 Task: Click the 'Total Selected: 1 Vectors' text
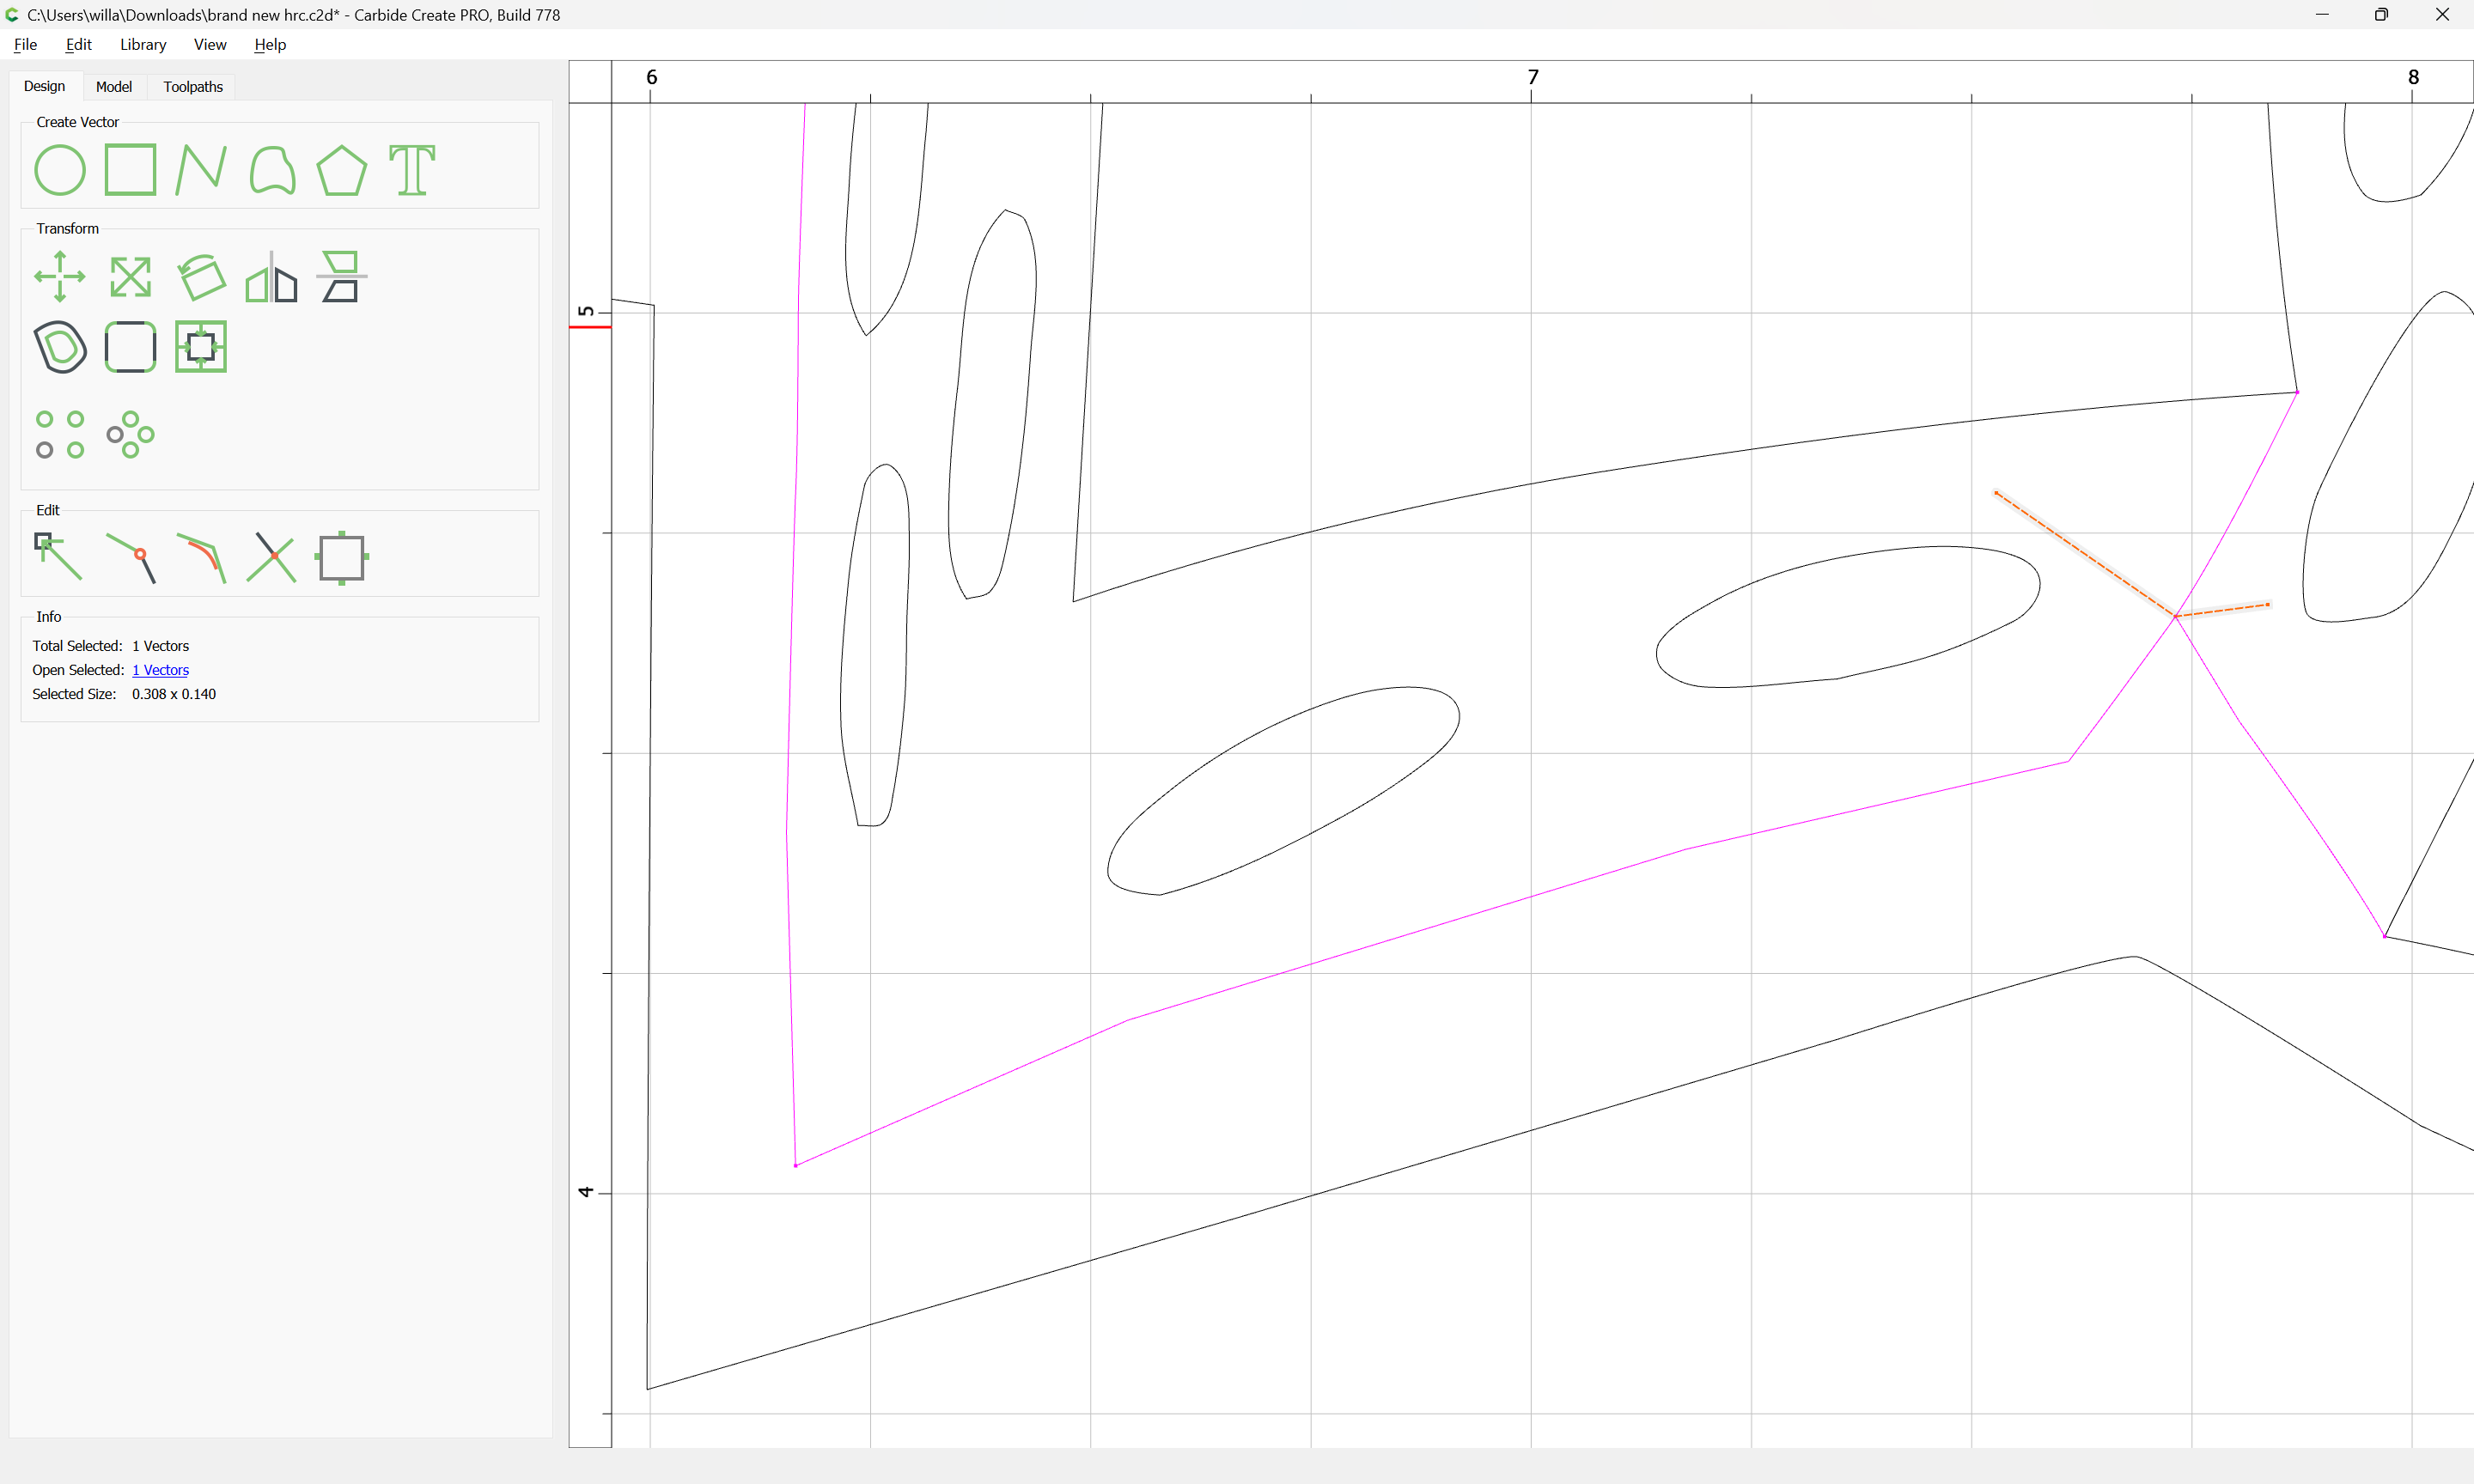pos(111,646)
